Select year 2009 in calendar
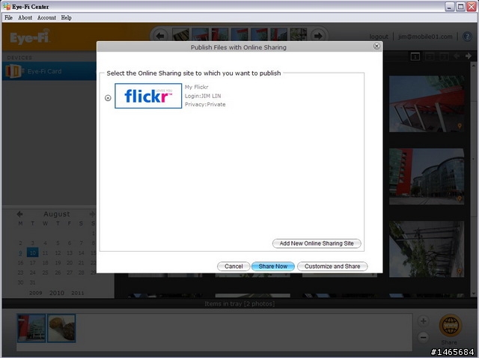This screenshot has height=358, width=479. point(35,293)
